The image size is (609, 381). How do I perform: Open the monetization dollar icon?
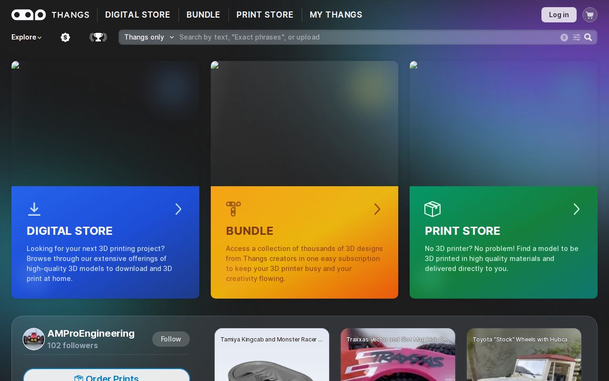click(x=65, y=37)
